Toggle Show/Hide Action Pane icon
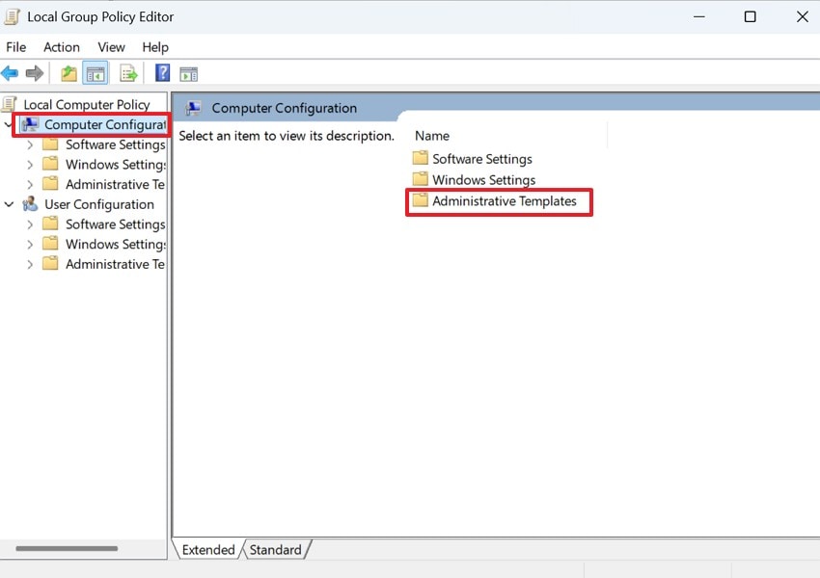This screenshot has height=578, width=820. 189,74
